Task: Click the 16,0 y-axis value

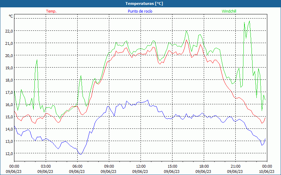Action: [9, 104]
